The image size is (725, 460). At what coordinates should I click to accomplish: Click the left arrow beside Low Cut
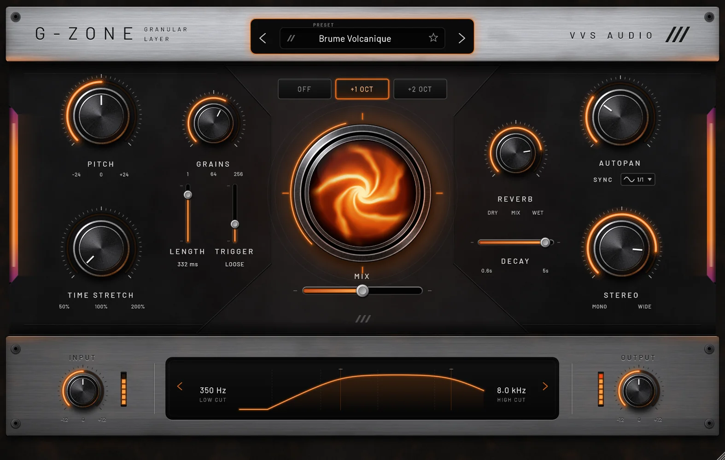pos(180,386)
